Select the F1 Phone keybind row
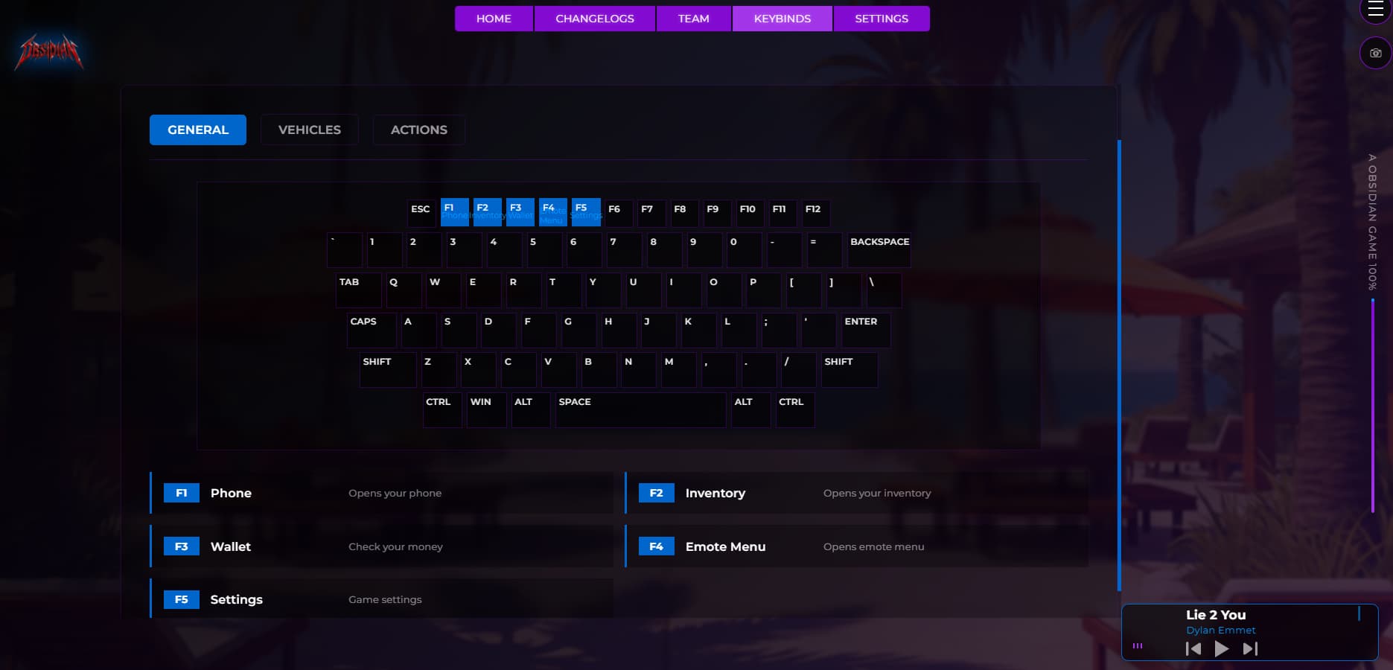Viewport: 1393px width, 670px height. (381, 493)
